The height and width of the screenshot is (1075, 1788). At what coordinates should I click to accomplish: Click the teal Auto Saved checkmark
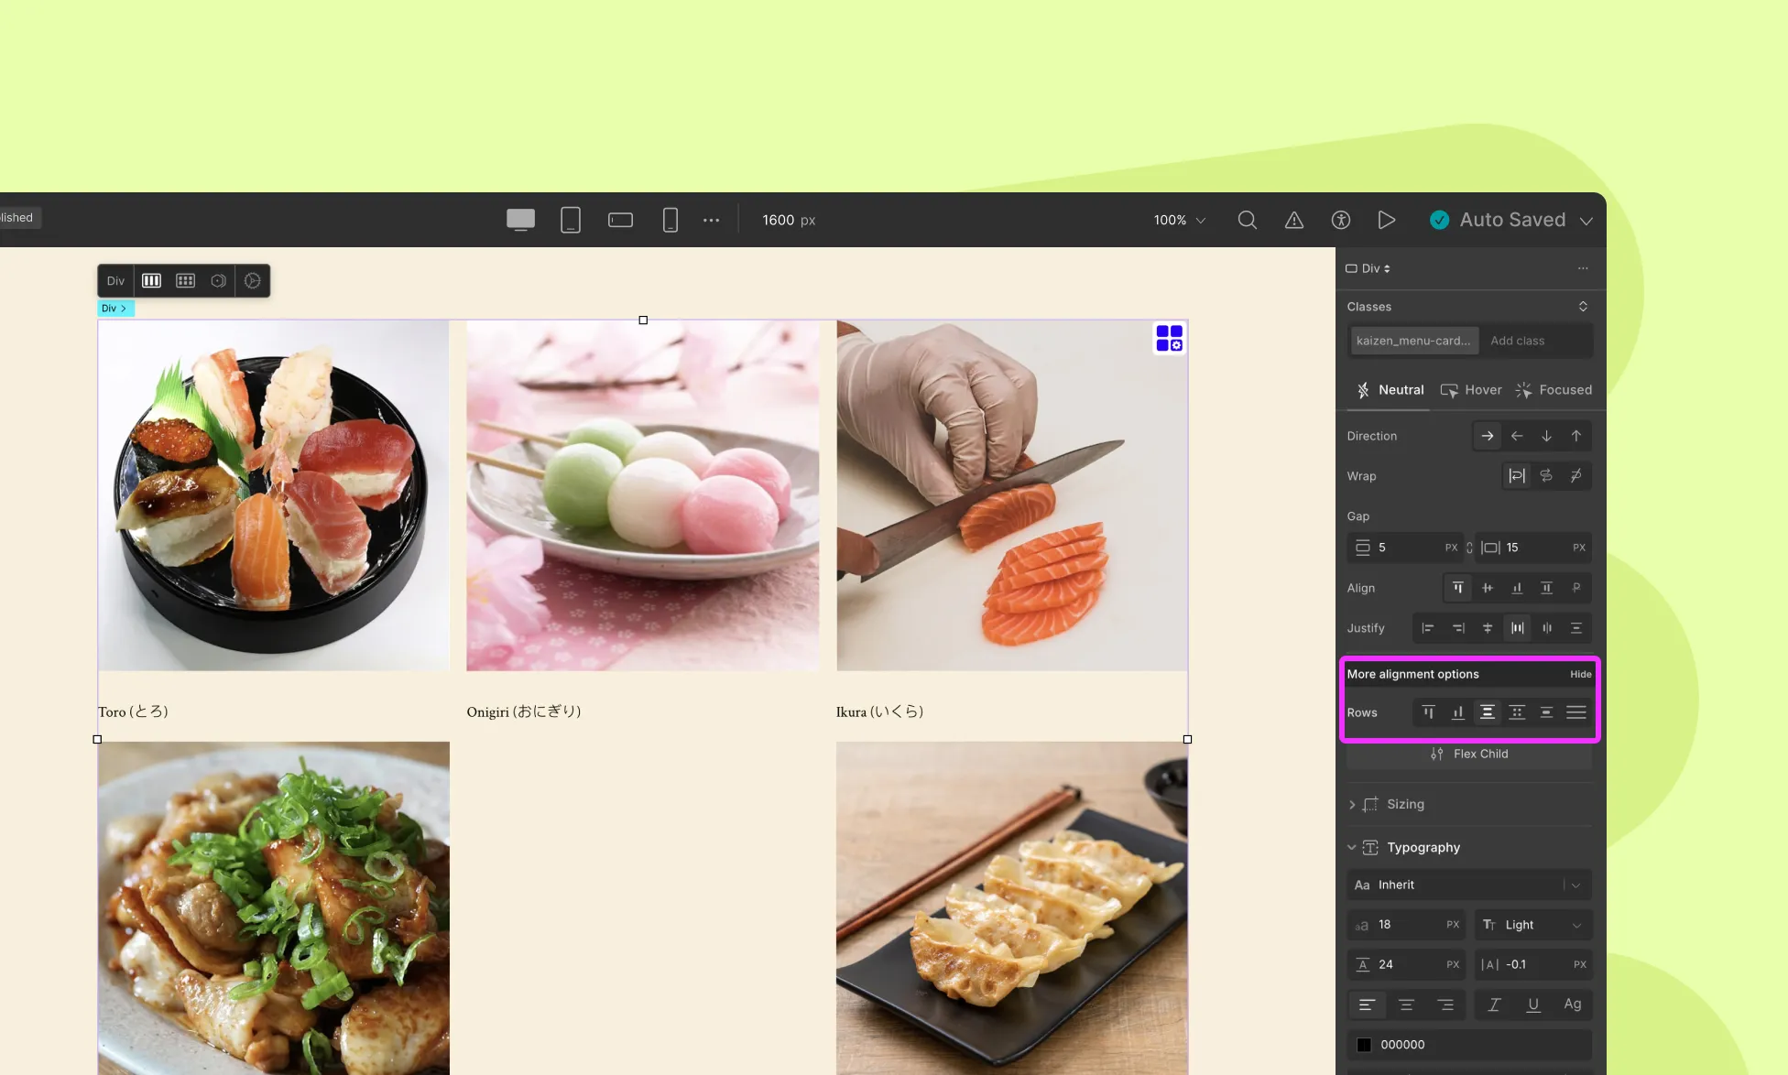1439,220
